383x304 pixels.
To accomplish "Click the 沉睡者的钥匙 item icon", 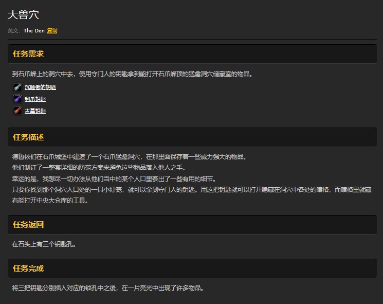I will pos(17,87).
